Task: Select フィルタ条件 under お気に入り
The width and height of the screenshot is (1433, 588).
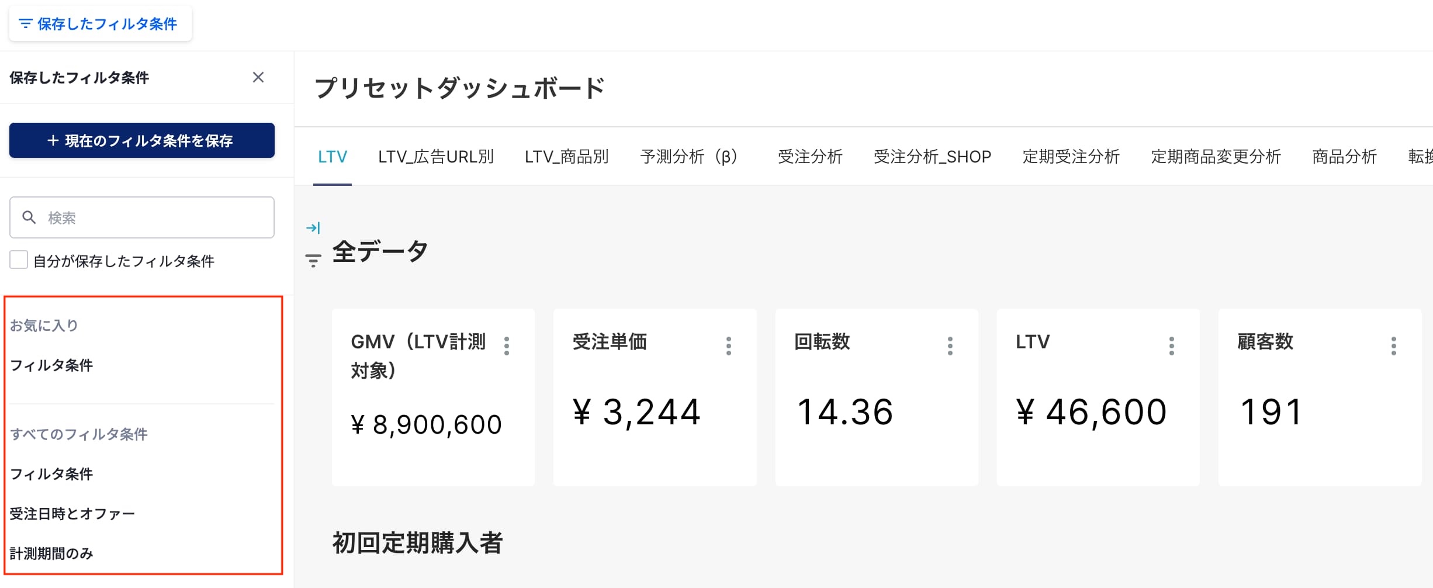Action: tap(51, 365)
